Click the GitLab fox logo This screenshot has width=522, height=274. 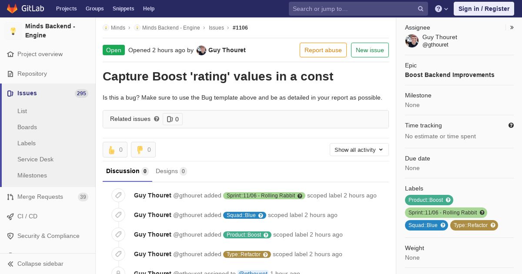pos(12,8)
